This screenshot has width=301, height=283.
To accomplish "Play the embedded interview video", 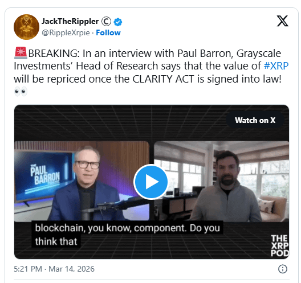I will click(x=151, y=182).
